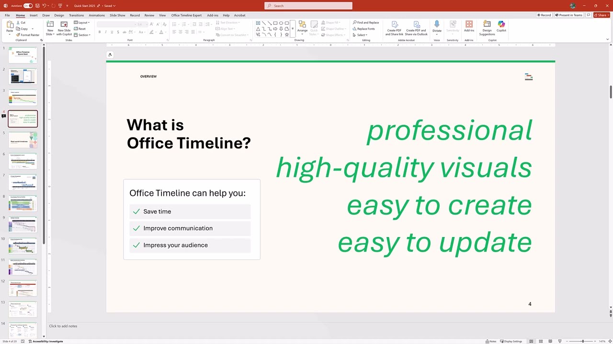
Task: Open the Animations tab
Action: click(x=97, y=15)
